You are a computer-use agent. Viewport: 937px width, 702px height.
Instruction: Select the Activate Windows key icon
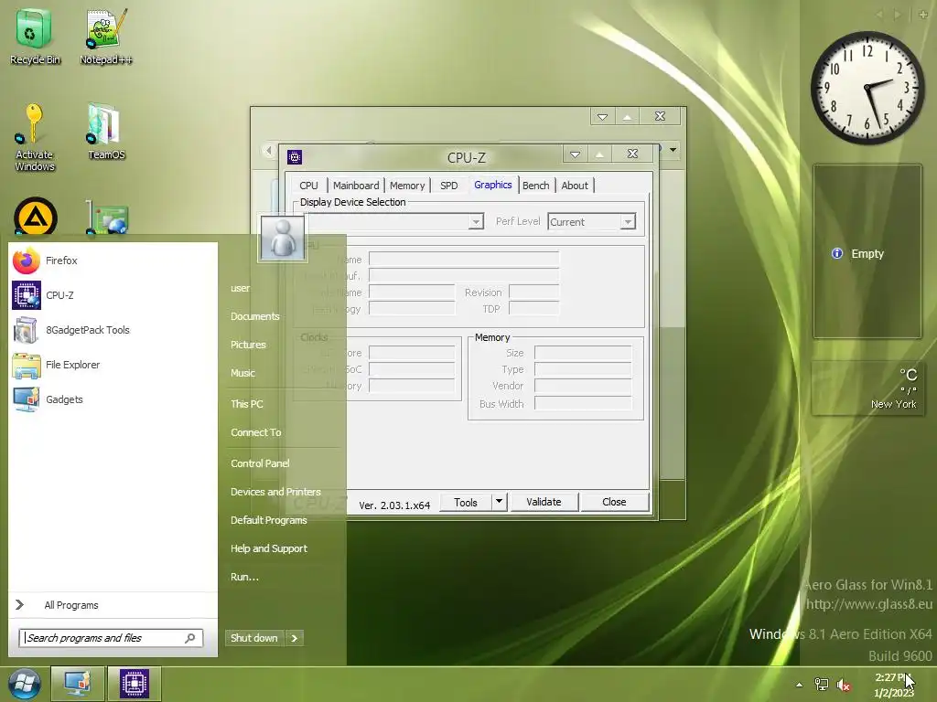pos(34,137)
